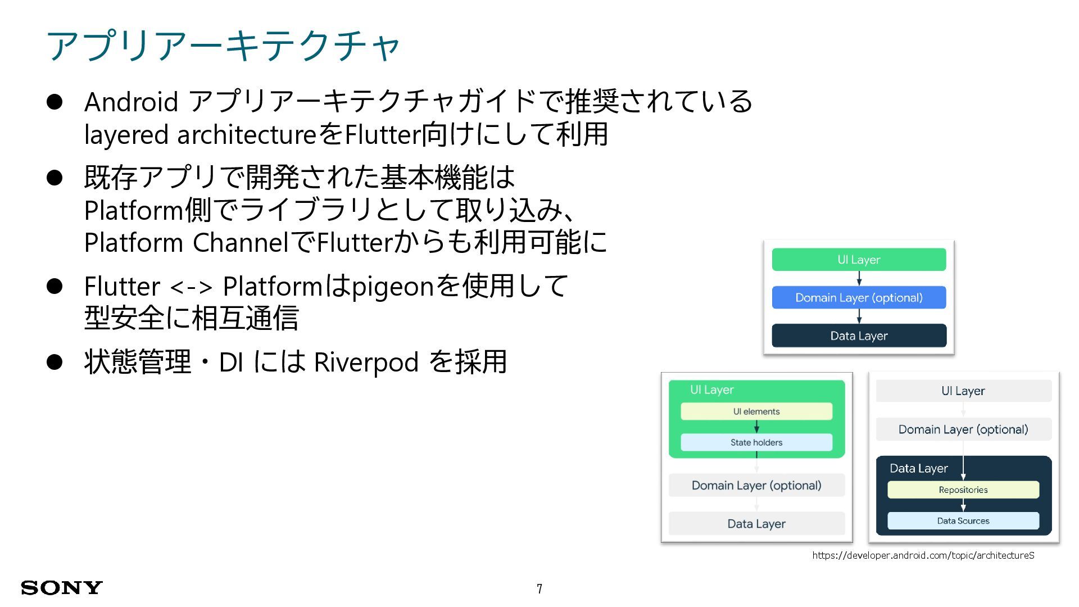Click the green UI Layer box in top diagram
The height and width of the screenshot is (607, 1079).
[859, 260]
